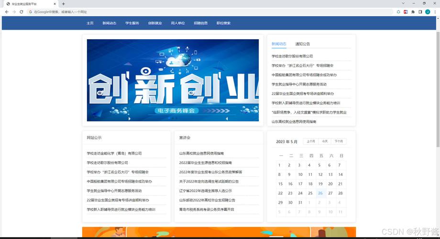
Task: Open 学生服务 in the navigation bar
Action: pos(132,23)
